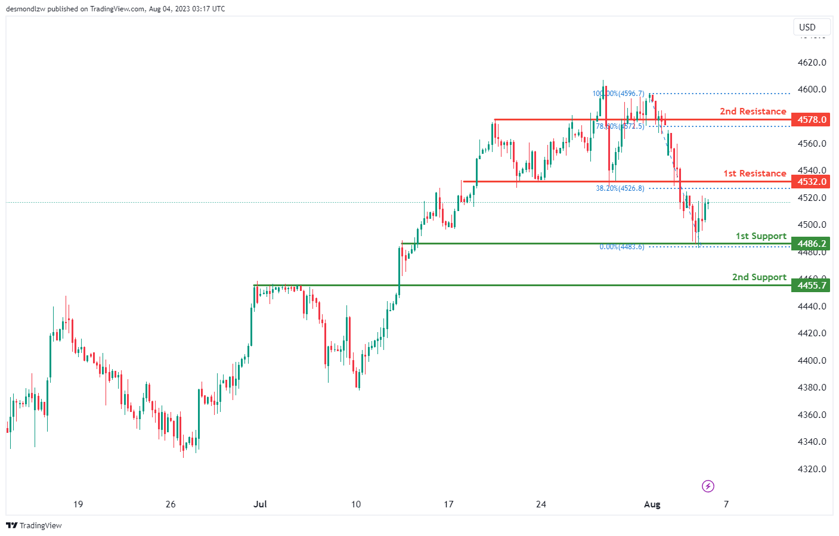Open the TradingView link beside the logo
This screenshot has width=839, height=536.
point(41,525)
